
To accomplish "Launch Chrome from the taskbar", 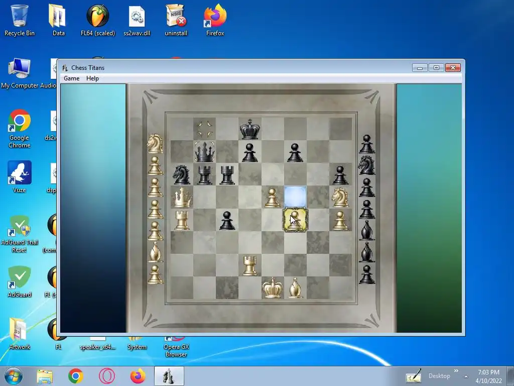I will point(75,376).
